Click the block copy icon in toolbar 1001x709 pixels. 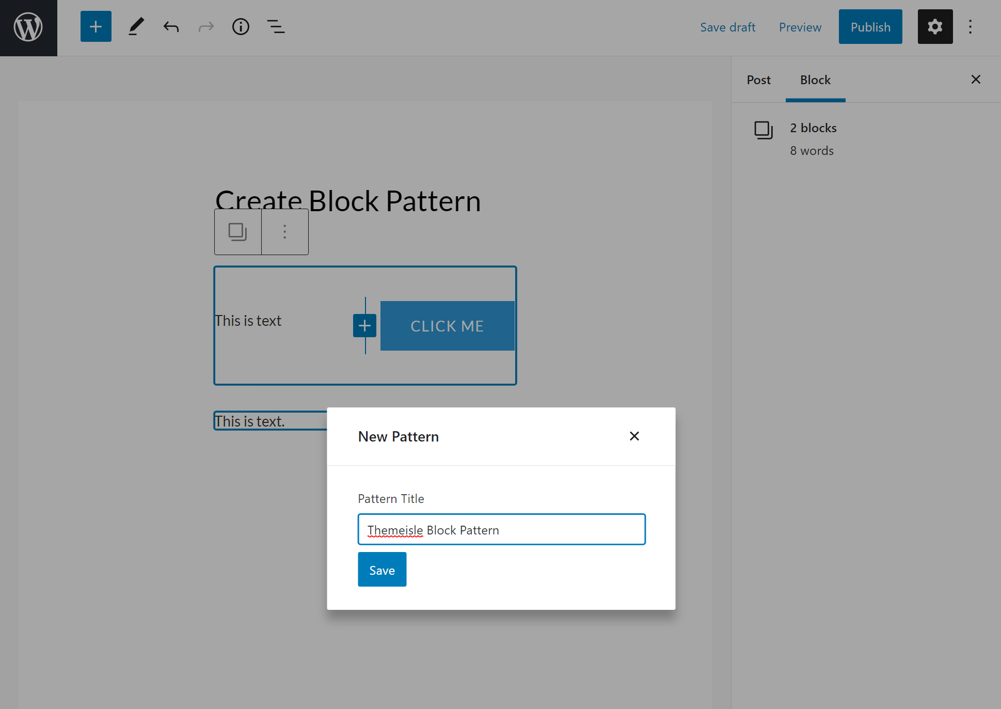(238, 230)
